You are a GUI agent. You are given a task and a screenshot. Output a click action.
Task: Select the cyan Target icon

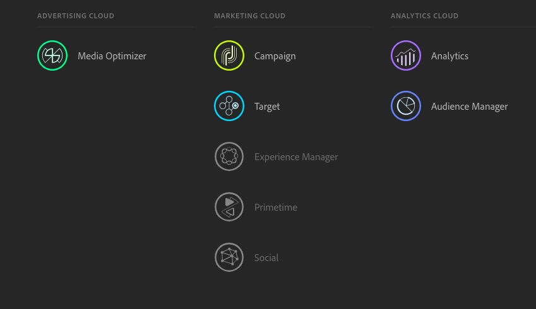[x=229, y=106]
